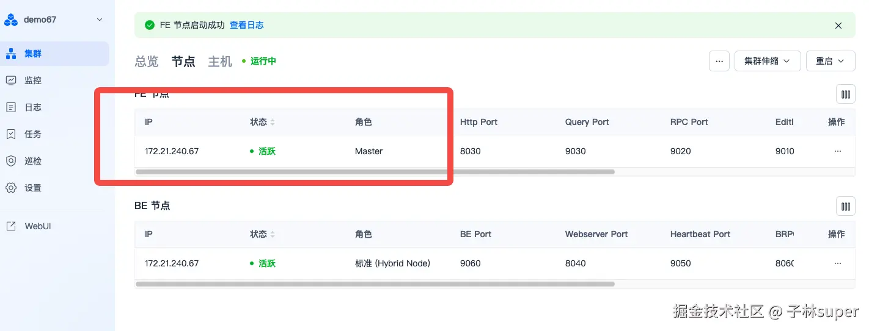This screenshot has width=869, height=331.
Task: Open the WebUI external link icon
Action: 11,226
